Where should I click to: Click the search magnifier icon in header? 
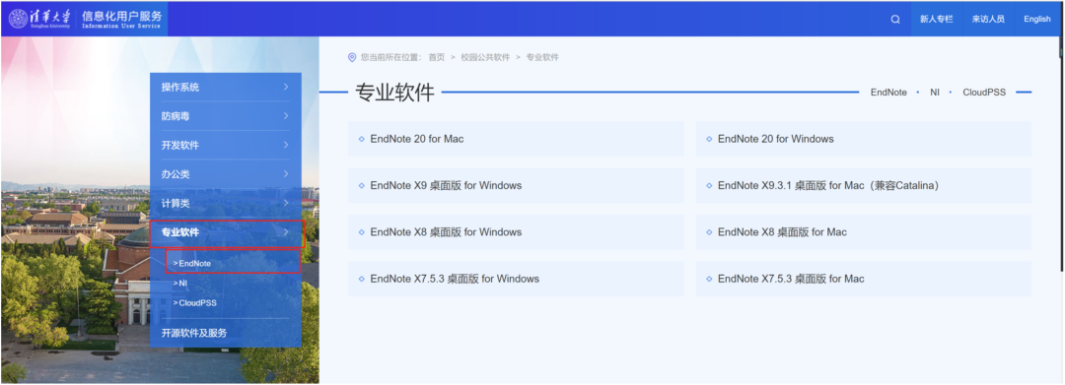pyautogui.click(x=895, y=19)
